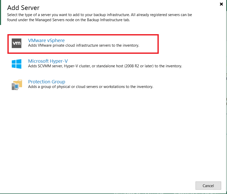Cancel the Add Server dialog
The image size is (227, 194).
coord(208,186)
